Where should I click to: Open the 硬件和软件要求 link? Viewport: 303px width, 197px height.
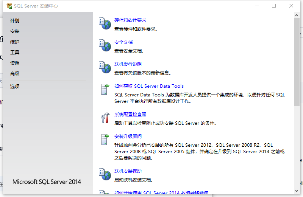click(x=130, y=20)
